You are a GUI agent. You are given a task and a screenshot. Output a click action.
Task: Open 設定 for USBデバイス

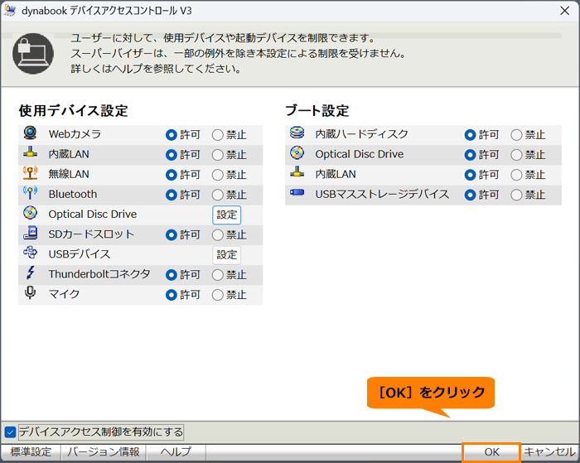click(227, 255)
